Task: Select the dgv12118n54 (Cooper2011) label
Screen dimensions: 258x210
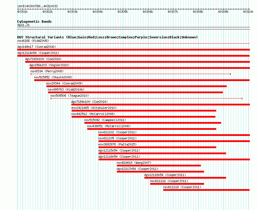Action: pos(165,175)
